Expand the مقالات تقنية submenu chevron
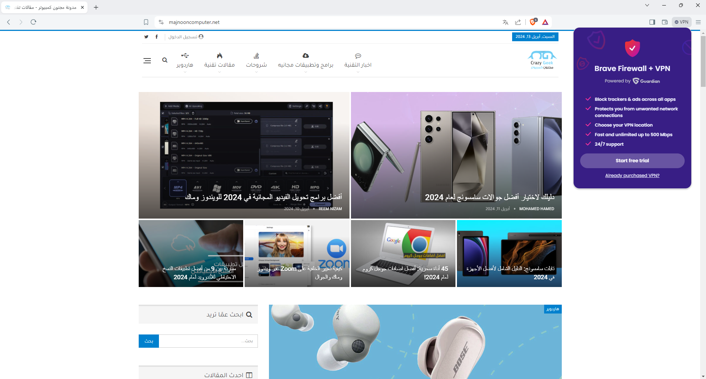Screen dimensions: 706x379 (220, 72)
